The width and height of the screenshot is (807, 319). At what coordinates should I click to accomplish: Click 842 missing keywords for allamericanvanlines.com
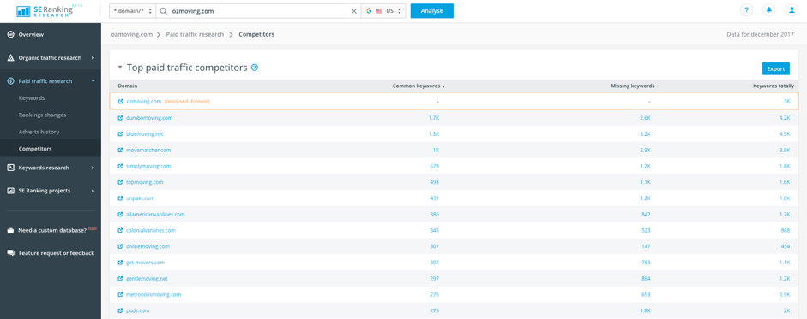[646, 215]
